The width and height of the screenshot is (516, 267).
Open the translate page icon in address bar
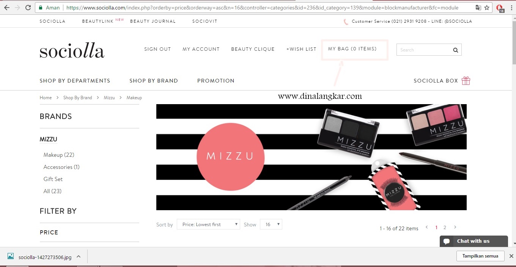(x=478, y=8)
